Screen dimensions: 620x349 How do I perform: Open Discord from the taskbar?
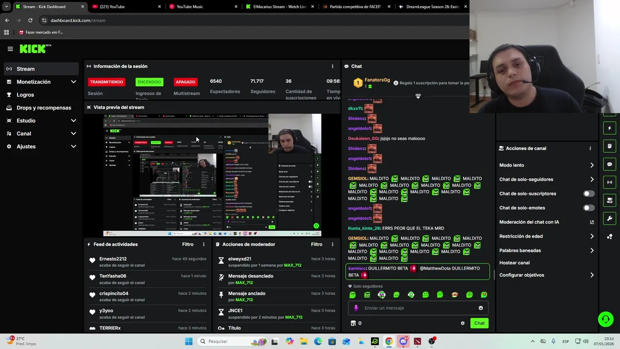(x=403, y=341)
